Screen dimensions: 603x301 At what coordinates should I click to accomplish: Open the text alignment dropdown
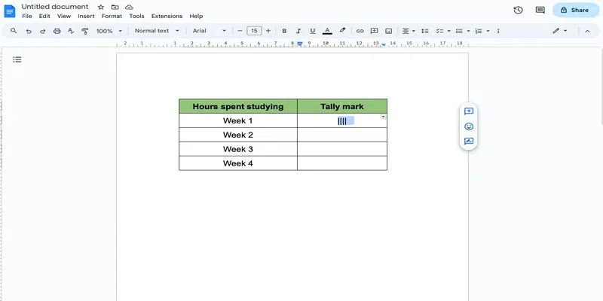pos(409,31)
